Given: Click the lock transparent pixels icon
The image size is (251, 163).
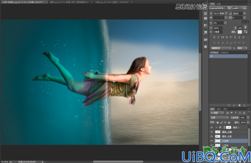Looking at the screenshot, I should [218, 122].
